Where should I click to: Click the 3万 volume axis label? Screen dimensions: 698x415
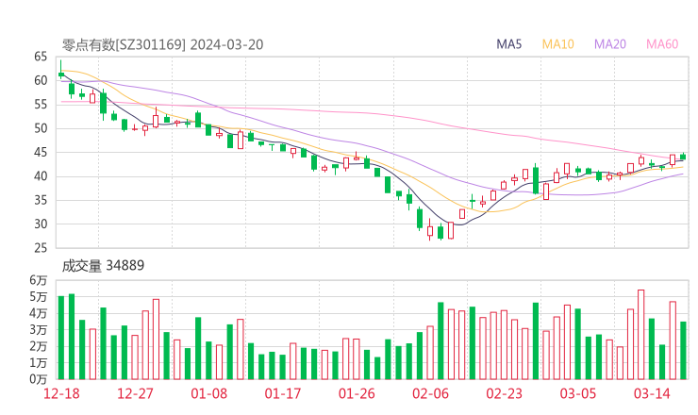click(39, 329)
